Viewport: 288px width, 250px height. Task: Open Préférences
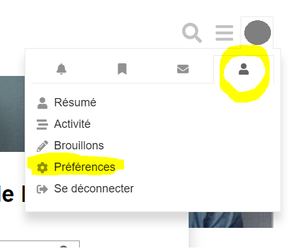pos(85,167)
